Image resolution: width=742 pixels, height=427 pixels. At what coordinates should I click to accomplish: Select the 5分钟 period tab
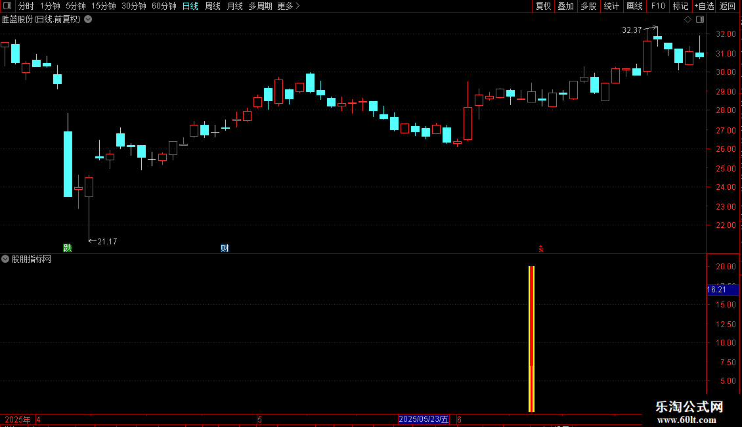coord(76,6)
